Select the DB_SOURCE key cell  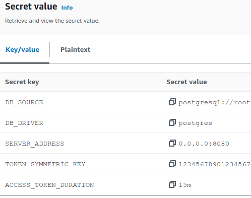[24, 102]
